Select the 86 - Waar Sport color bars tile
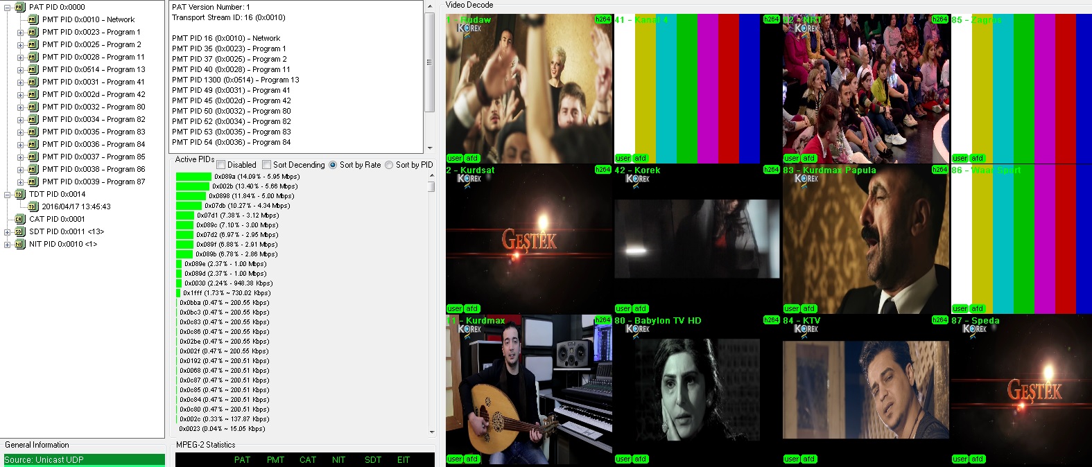The width and height of the screenshot is (1092, 467). pyautogui.click(x=1021, y=239)
